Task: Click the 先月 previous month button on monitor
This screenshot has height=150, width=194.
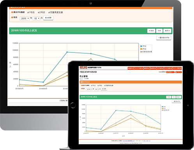Action: [151, 31]
